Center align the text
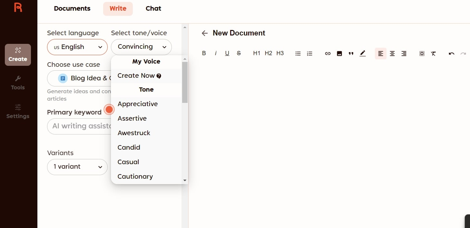The image size is (470, 228). pyautogui.click(x=392, y=54)
